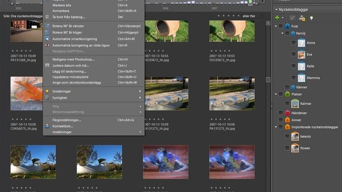Click the light bulb tips icon
This screenshot has height=192, width=342.
coord(312,18)
